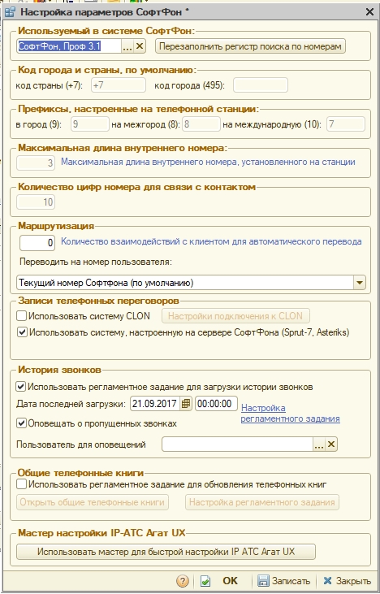Click the Переводить на номер пользователя label
380x594 pixels.
click(96, 262)
